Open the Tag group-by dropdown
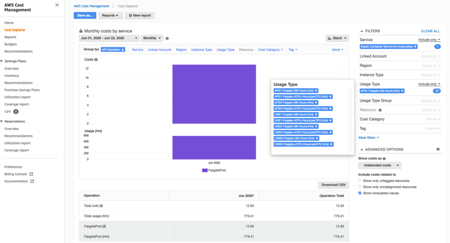450x243 pixels. (x=293, y=50)
